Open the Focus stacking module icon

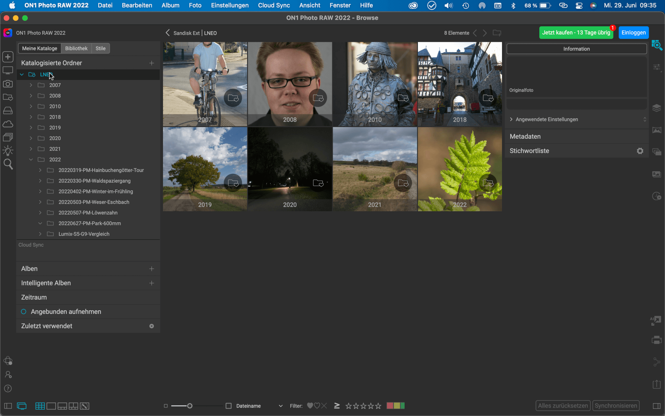pyautogui.click(x=657, y=175)
